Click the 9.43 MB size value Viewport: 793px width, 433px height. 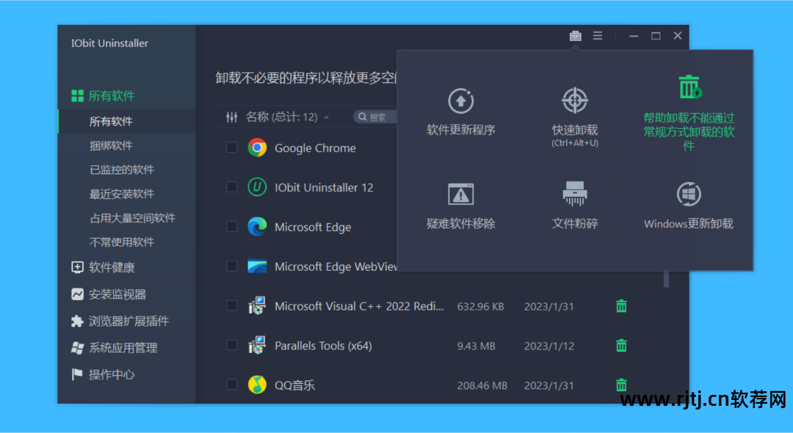[476, 346]
